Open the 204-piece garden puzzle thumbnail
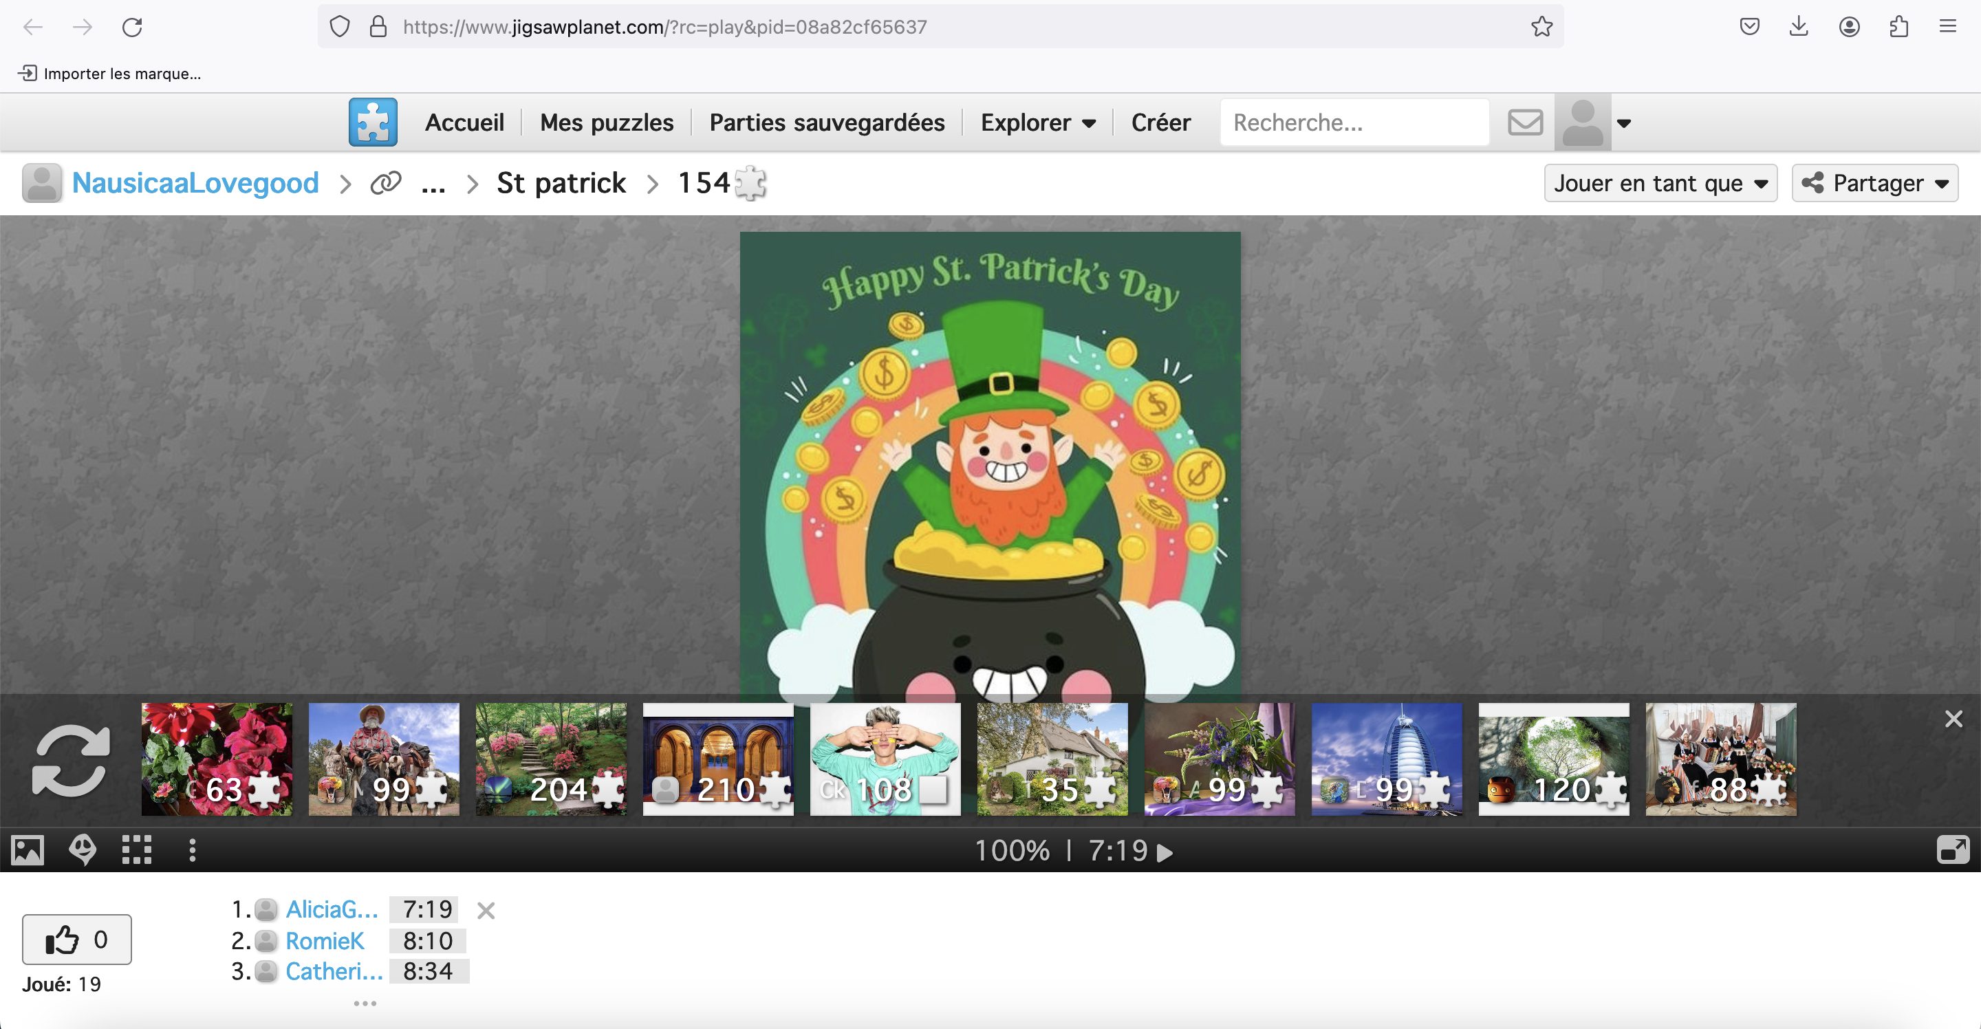 pos(550,758)
